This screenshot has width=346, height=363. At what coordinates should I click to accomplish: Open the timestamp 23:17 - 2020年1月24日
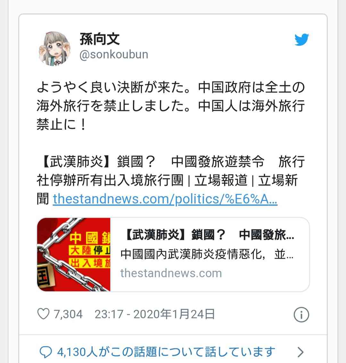(x=155, y=314)
